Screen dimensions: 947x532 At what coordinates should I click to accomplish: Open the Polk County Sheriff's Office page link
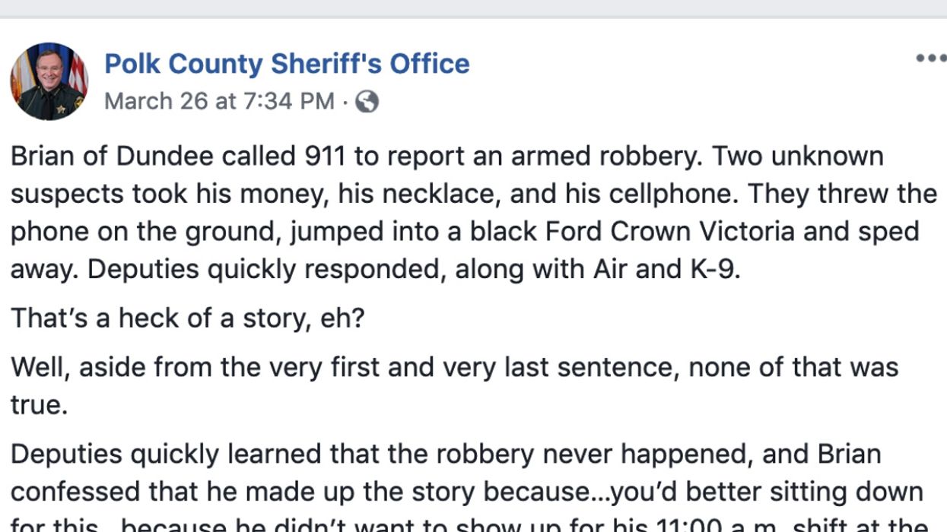pyautogui.click(x=287, y=64)
